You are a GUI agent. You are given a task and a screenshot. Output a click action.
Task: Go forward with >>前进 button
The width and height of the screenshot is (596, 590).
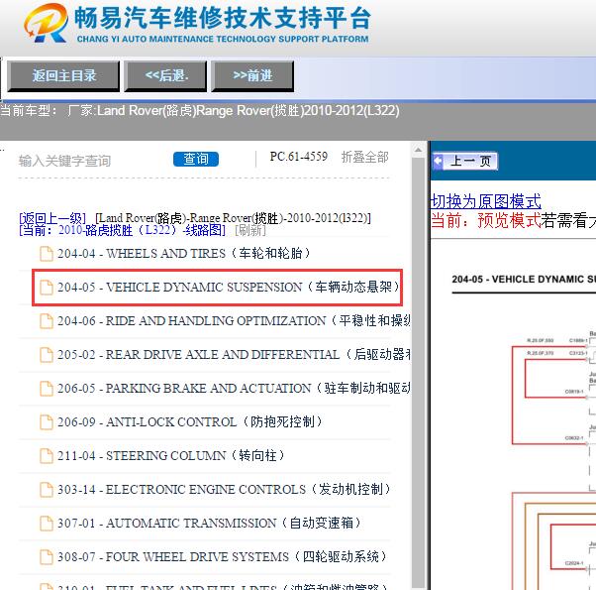coord(252,76)
